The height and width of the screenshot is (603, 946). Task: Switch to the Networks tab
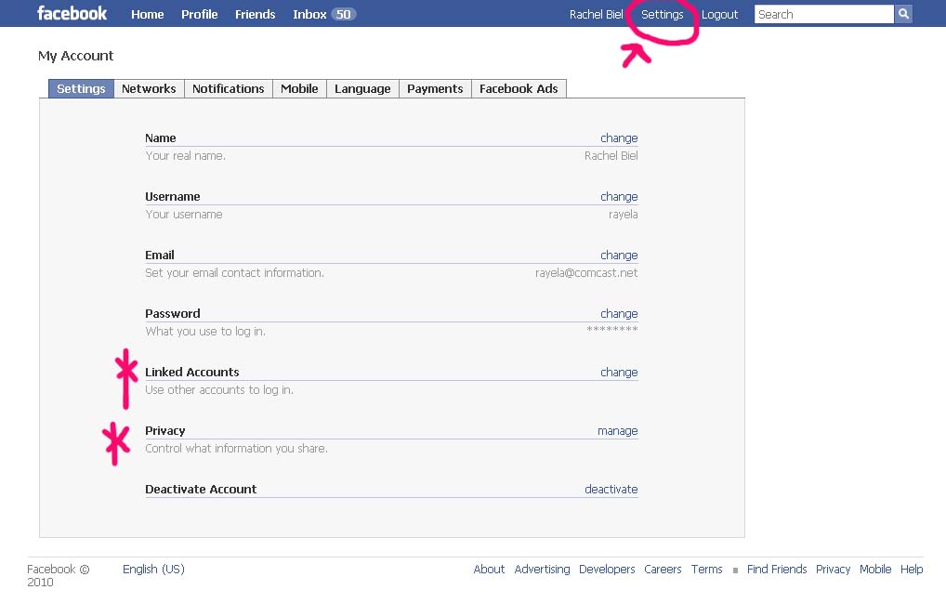[x=149, y=88]
